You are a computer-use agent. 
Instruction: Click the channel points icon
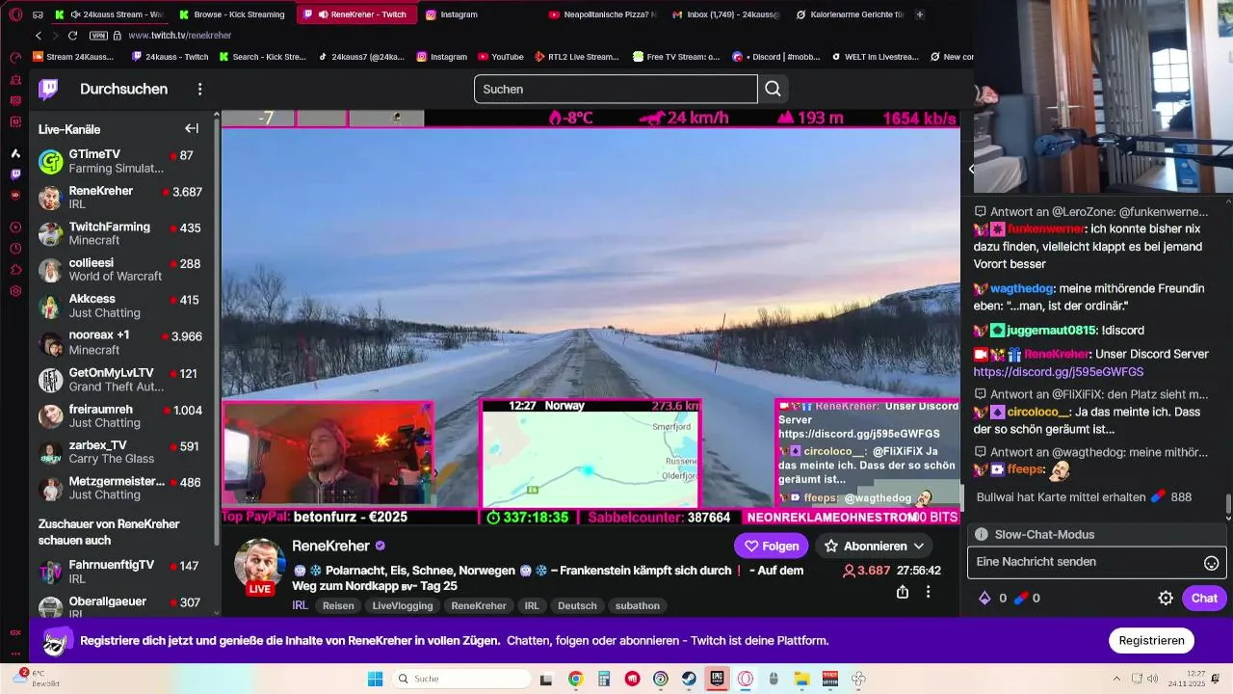pos(984,598)
